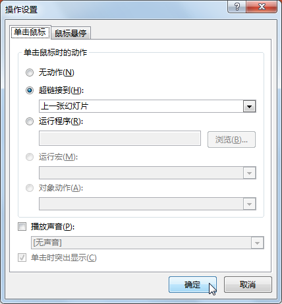Enable the 播放声音 checkbox

[x=22, y=227]
